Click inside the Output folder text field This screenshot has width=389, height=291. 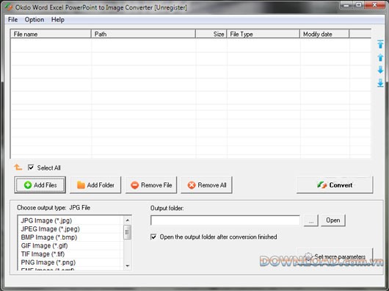point(225,220)
